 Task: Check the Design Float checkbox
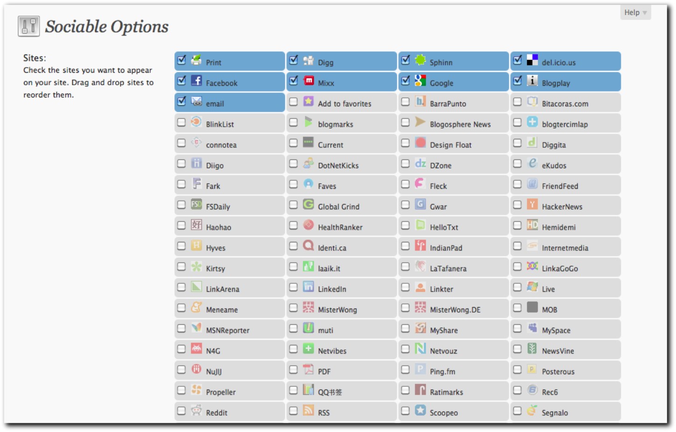pyautogui.click(x=405, y=143)
